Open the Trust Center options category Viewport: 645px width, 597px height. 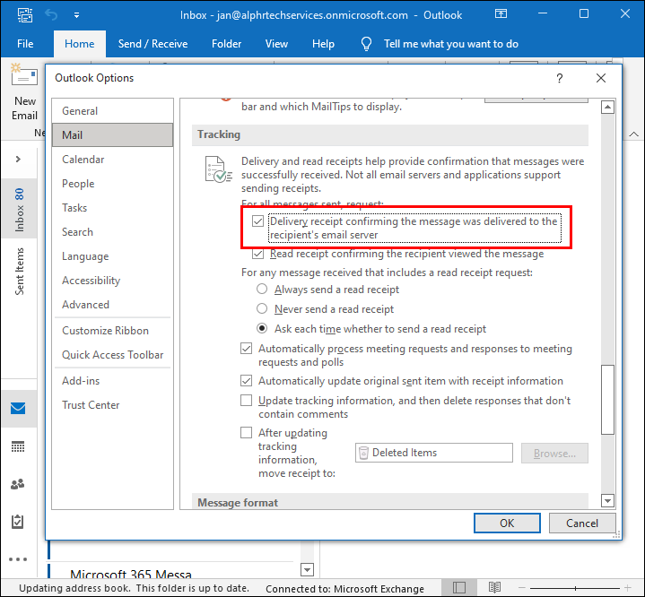coord(112,405)
